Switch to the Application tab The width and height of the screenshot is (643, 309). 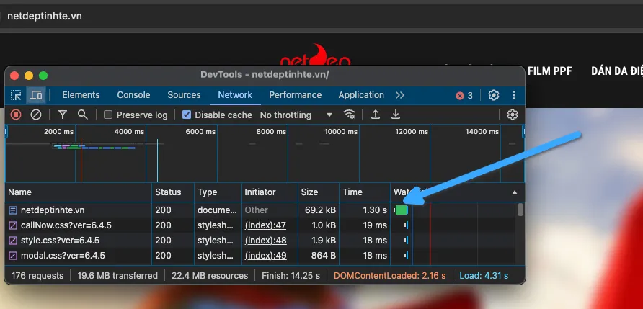pyautogui.click(x=361, y=95)
